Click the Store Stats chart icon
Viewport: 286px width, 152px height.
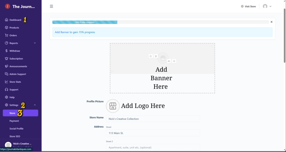[6, 82]
